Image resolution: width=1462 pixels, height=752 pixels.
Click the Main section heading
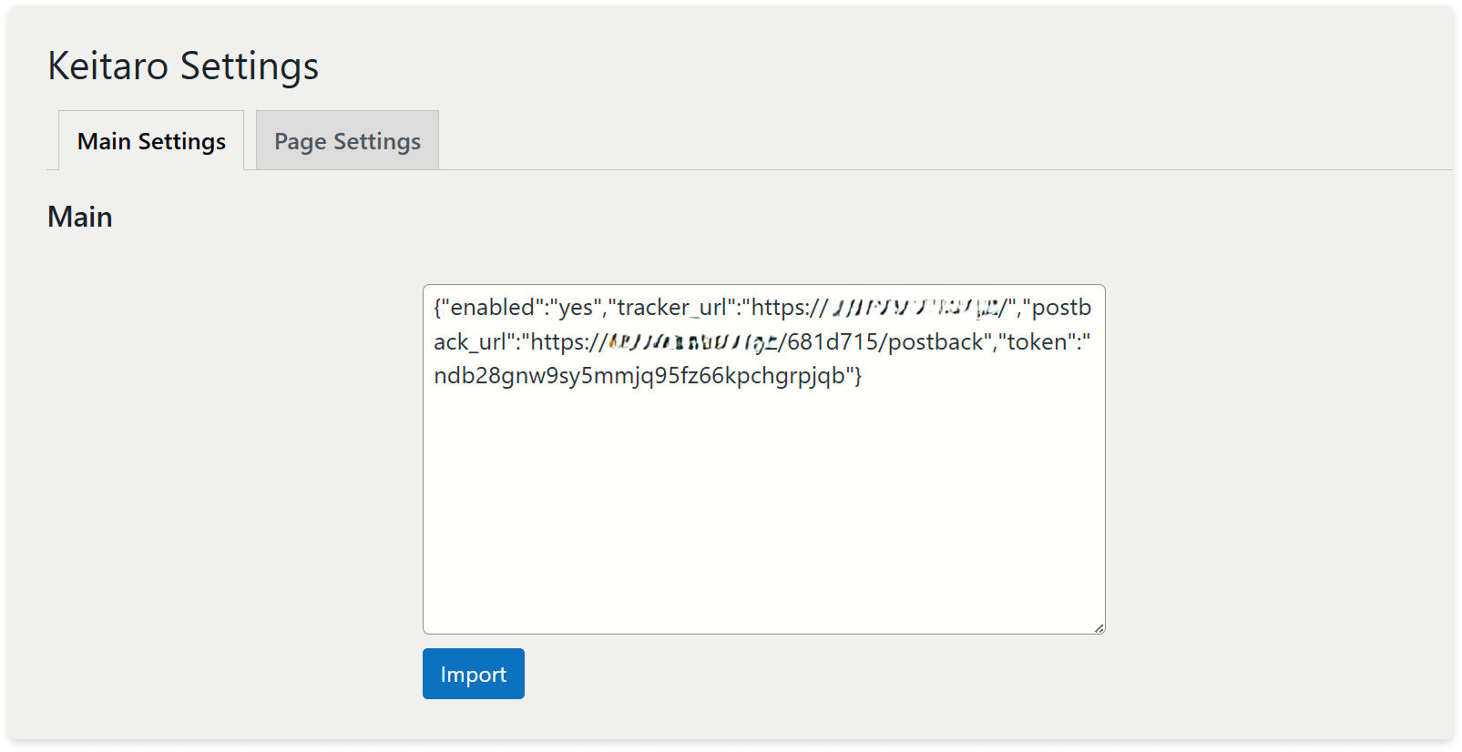coord(80,217)
